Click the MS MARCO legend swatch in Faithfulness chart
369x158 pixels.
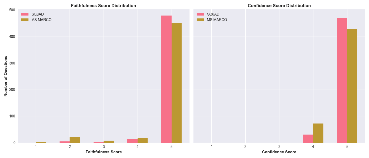coord(25,20)
